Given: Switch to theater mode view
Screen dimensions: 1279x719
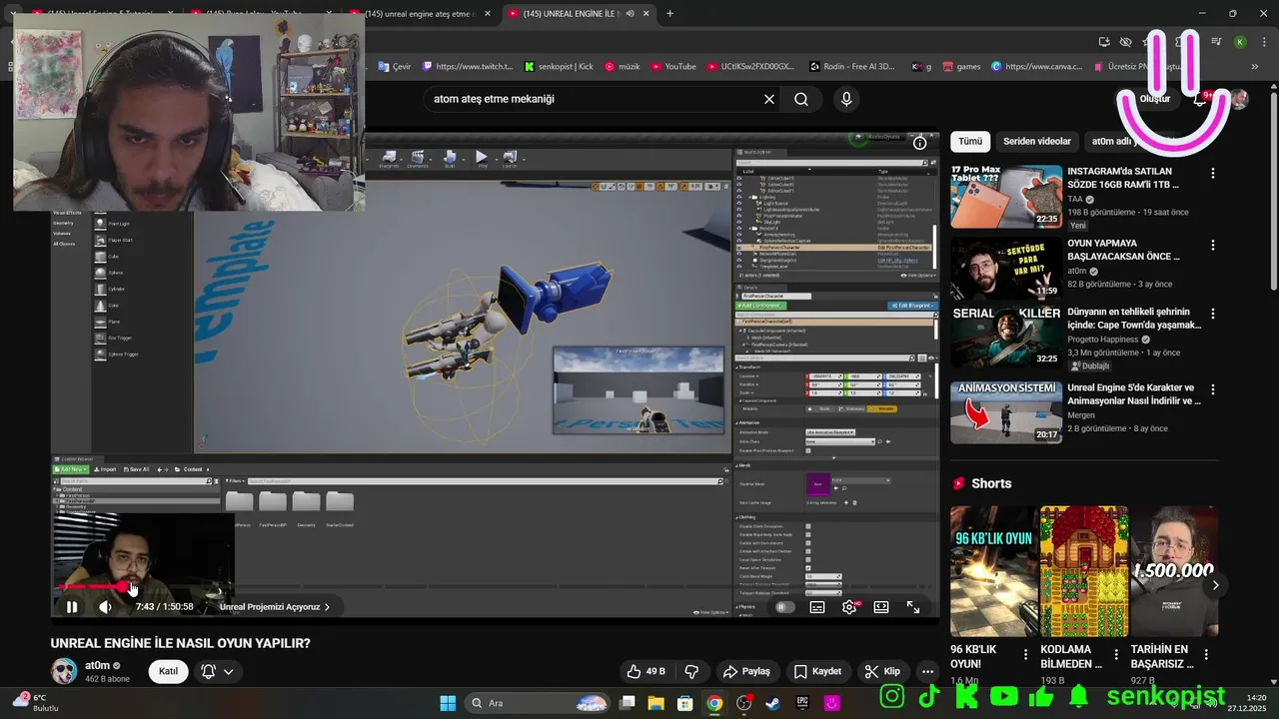Looking at the screenshot, I should (881, 607).
